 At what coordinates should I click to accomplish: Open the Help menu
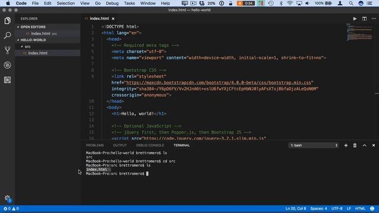(165, 4)
